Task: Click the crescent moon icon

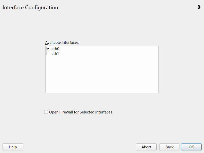Action: (199, 7)
